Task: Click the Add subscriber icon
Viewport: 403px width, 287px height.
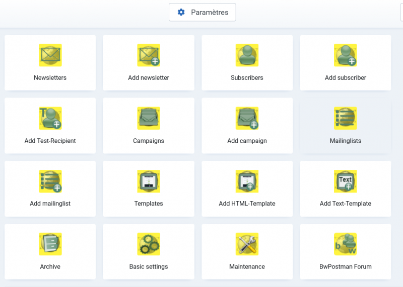Action: click(x=346, y=55)
